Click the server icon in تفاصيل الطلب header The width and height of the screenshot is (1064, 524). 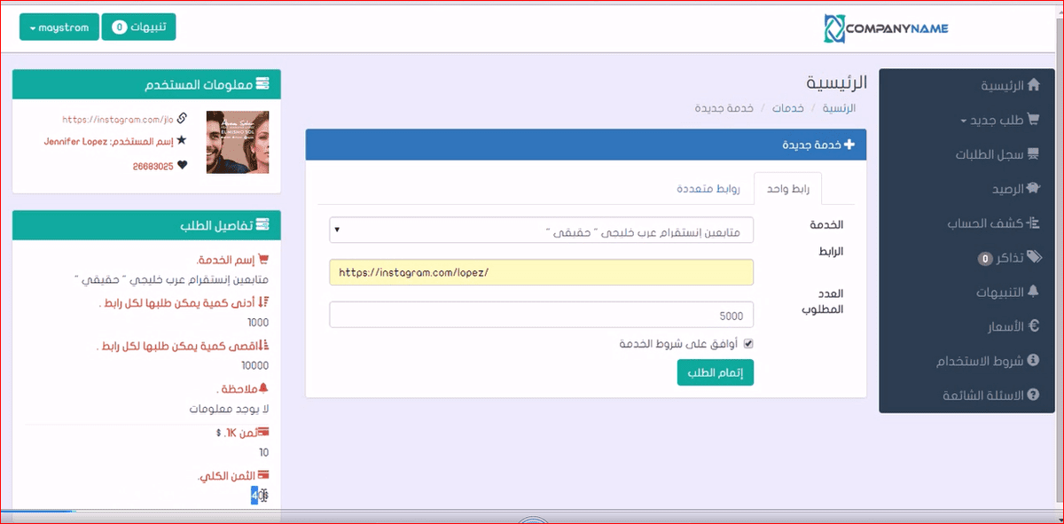(262, 225)
